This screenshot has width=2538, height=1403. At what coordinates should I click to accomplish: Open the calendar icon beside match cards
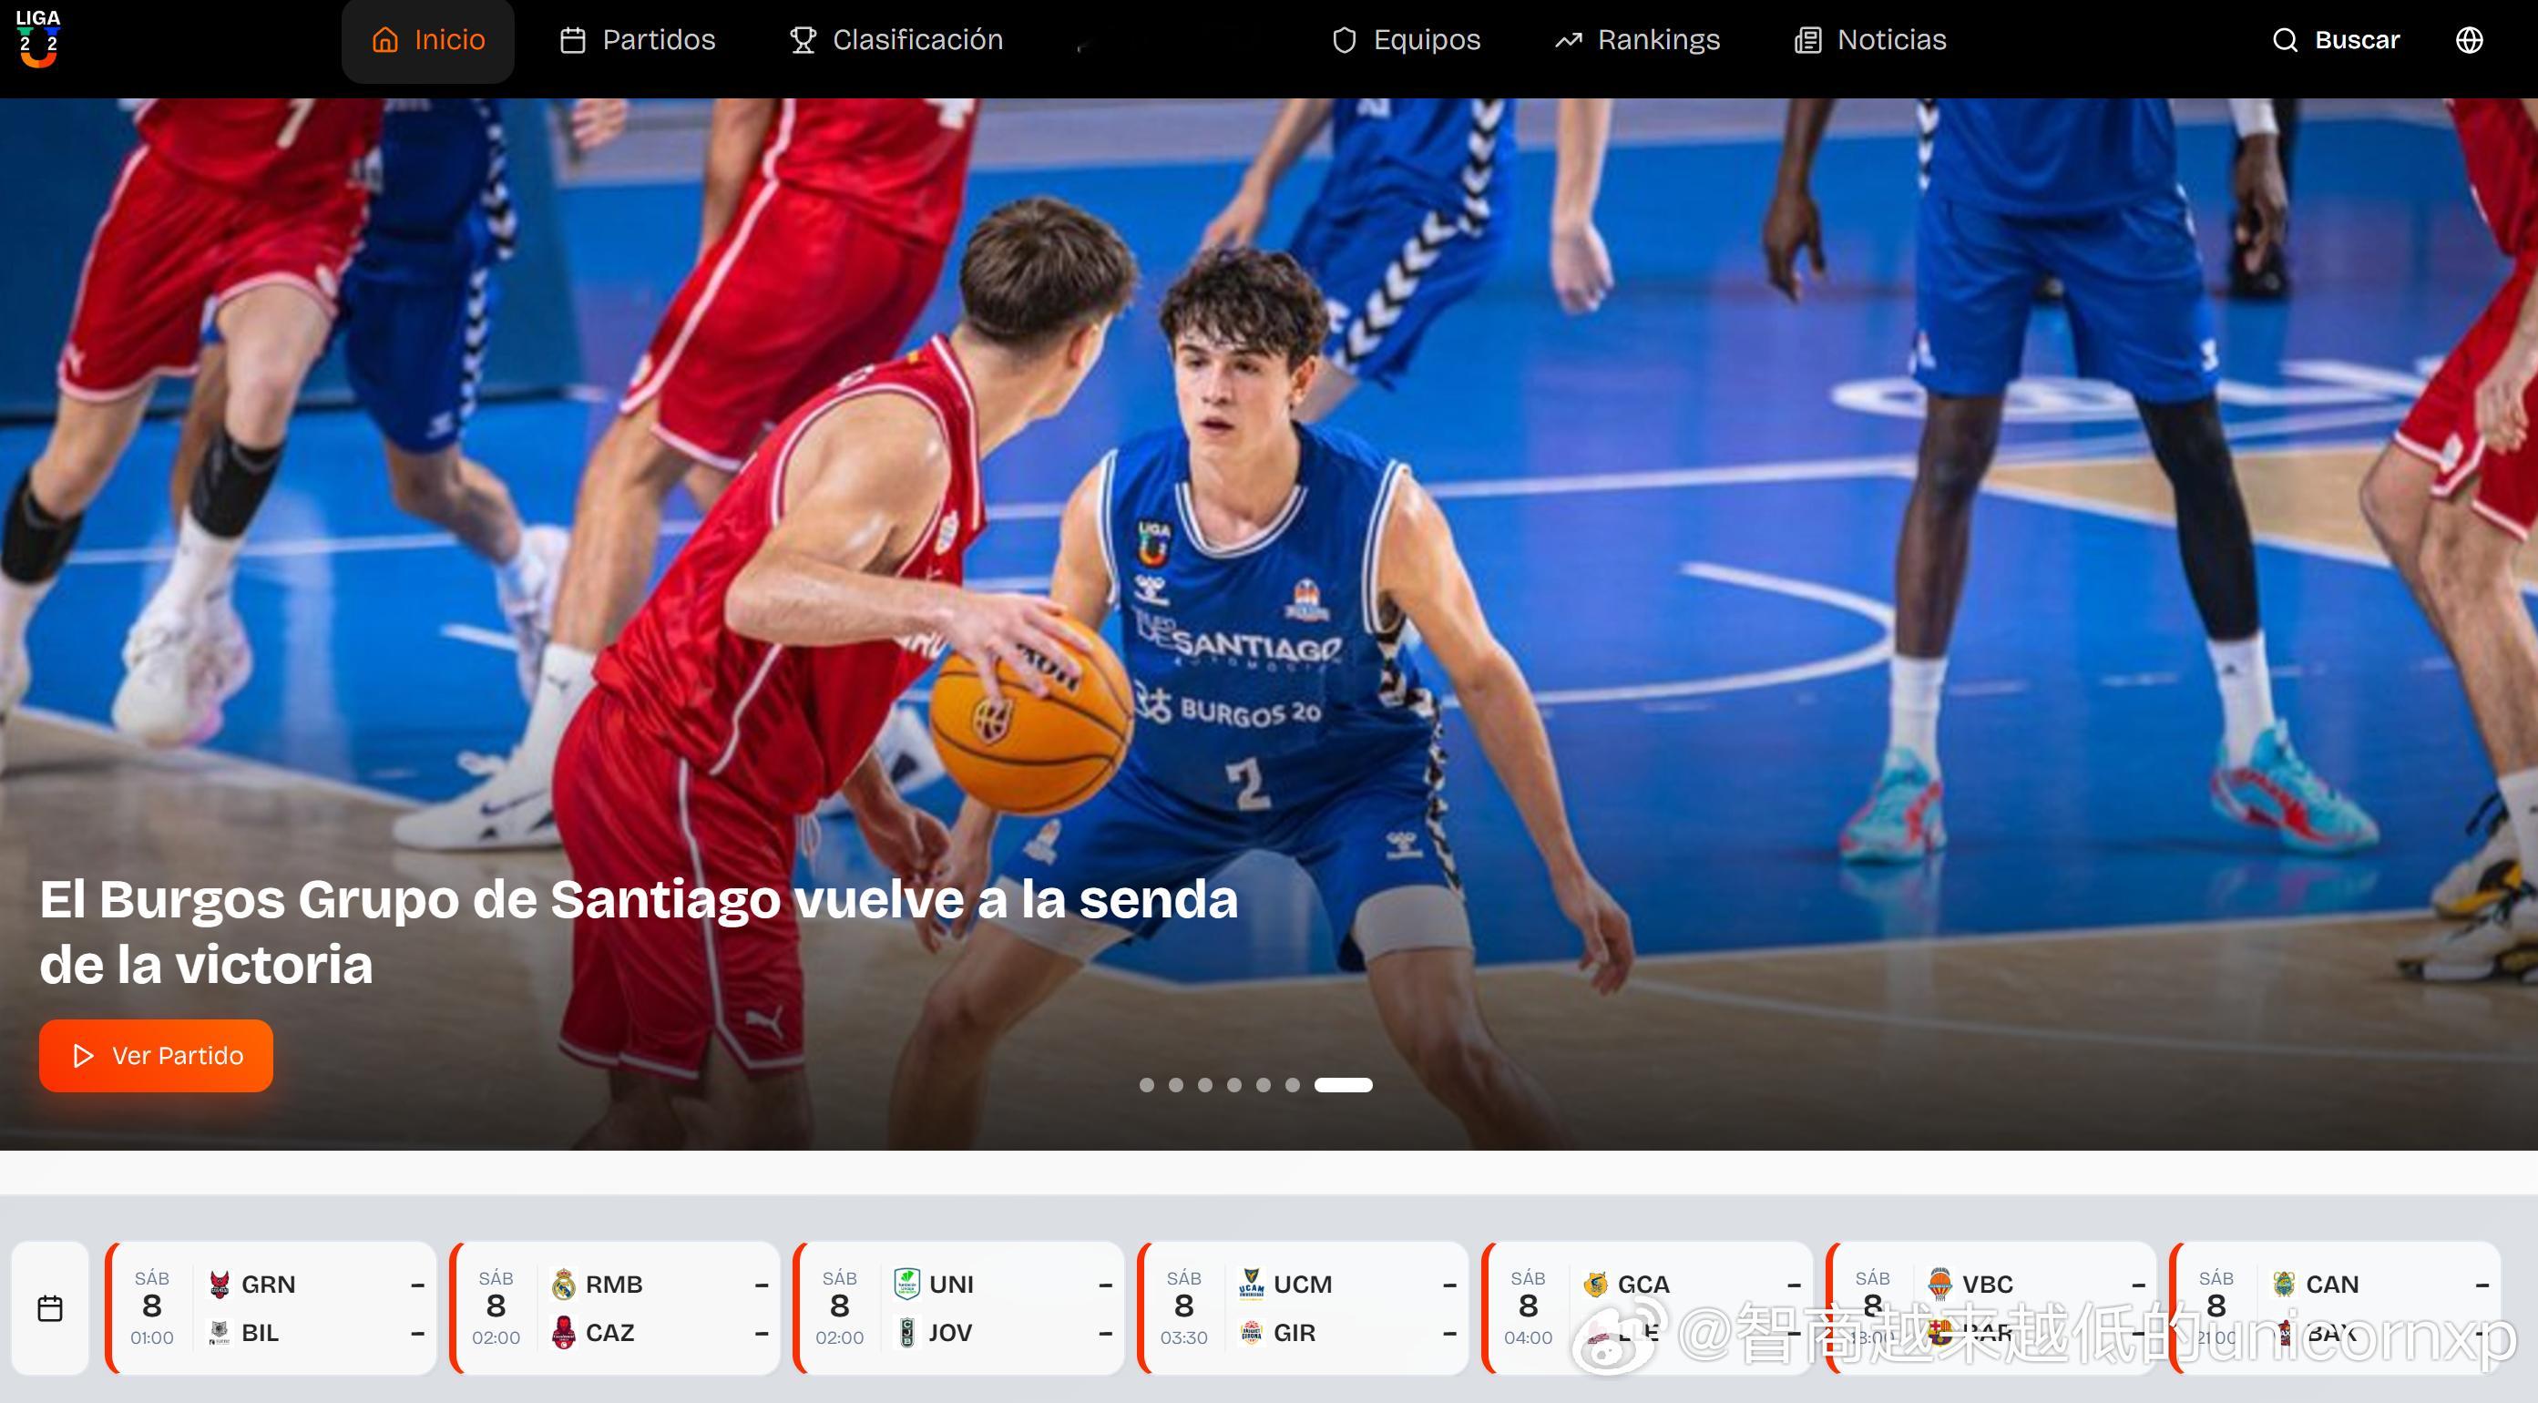[50, 1307]
